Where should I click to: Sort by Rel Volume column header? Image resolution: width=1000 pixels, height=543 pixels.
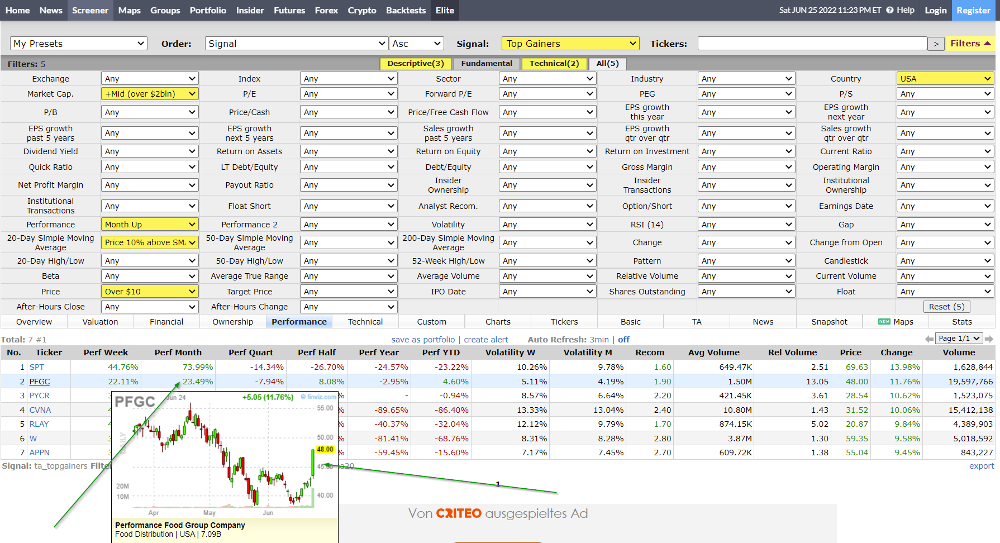tap(792, 353)
